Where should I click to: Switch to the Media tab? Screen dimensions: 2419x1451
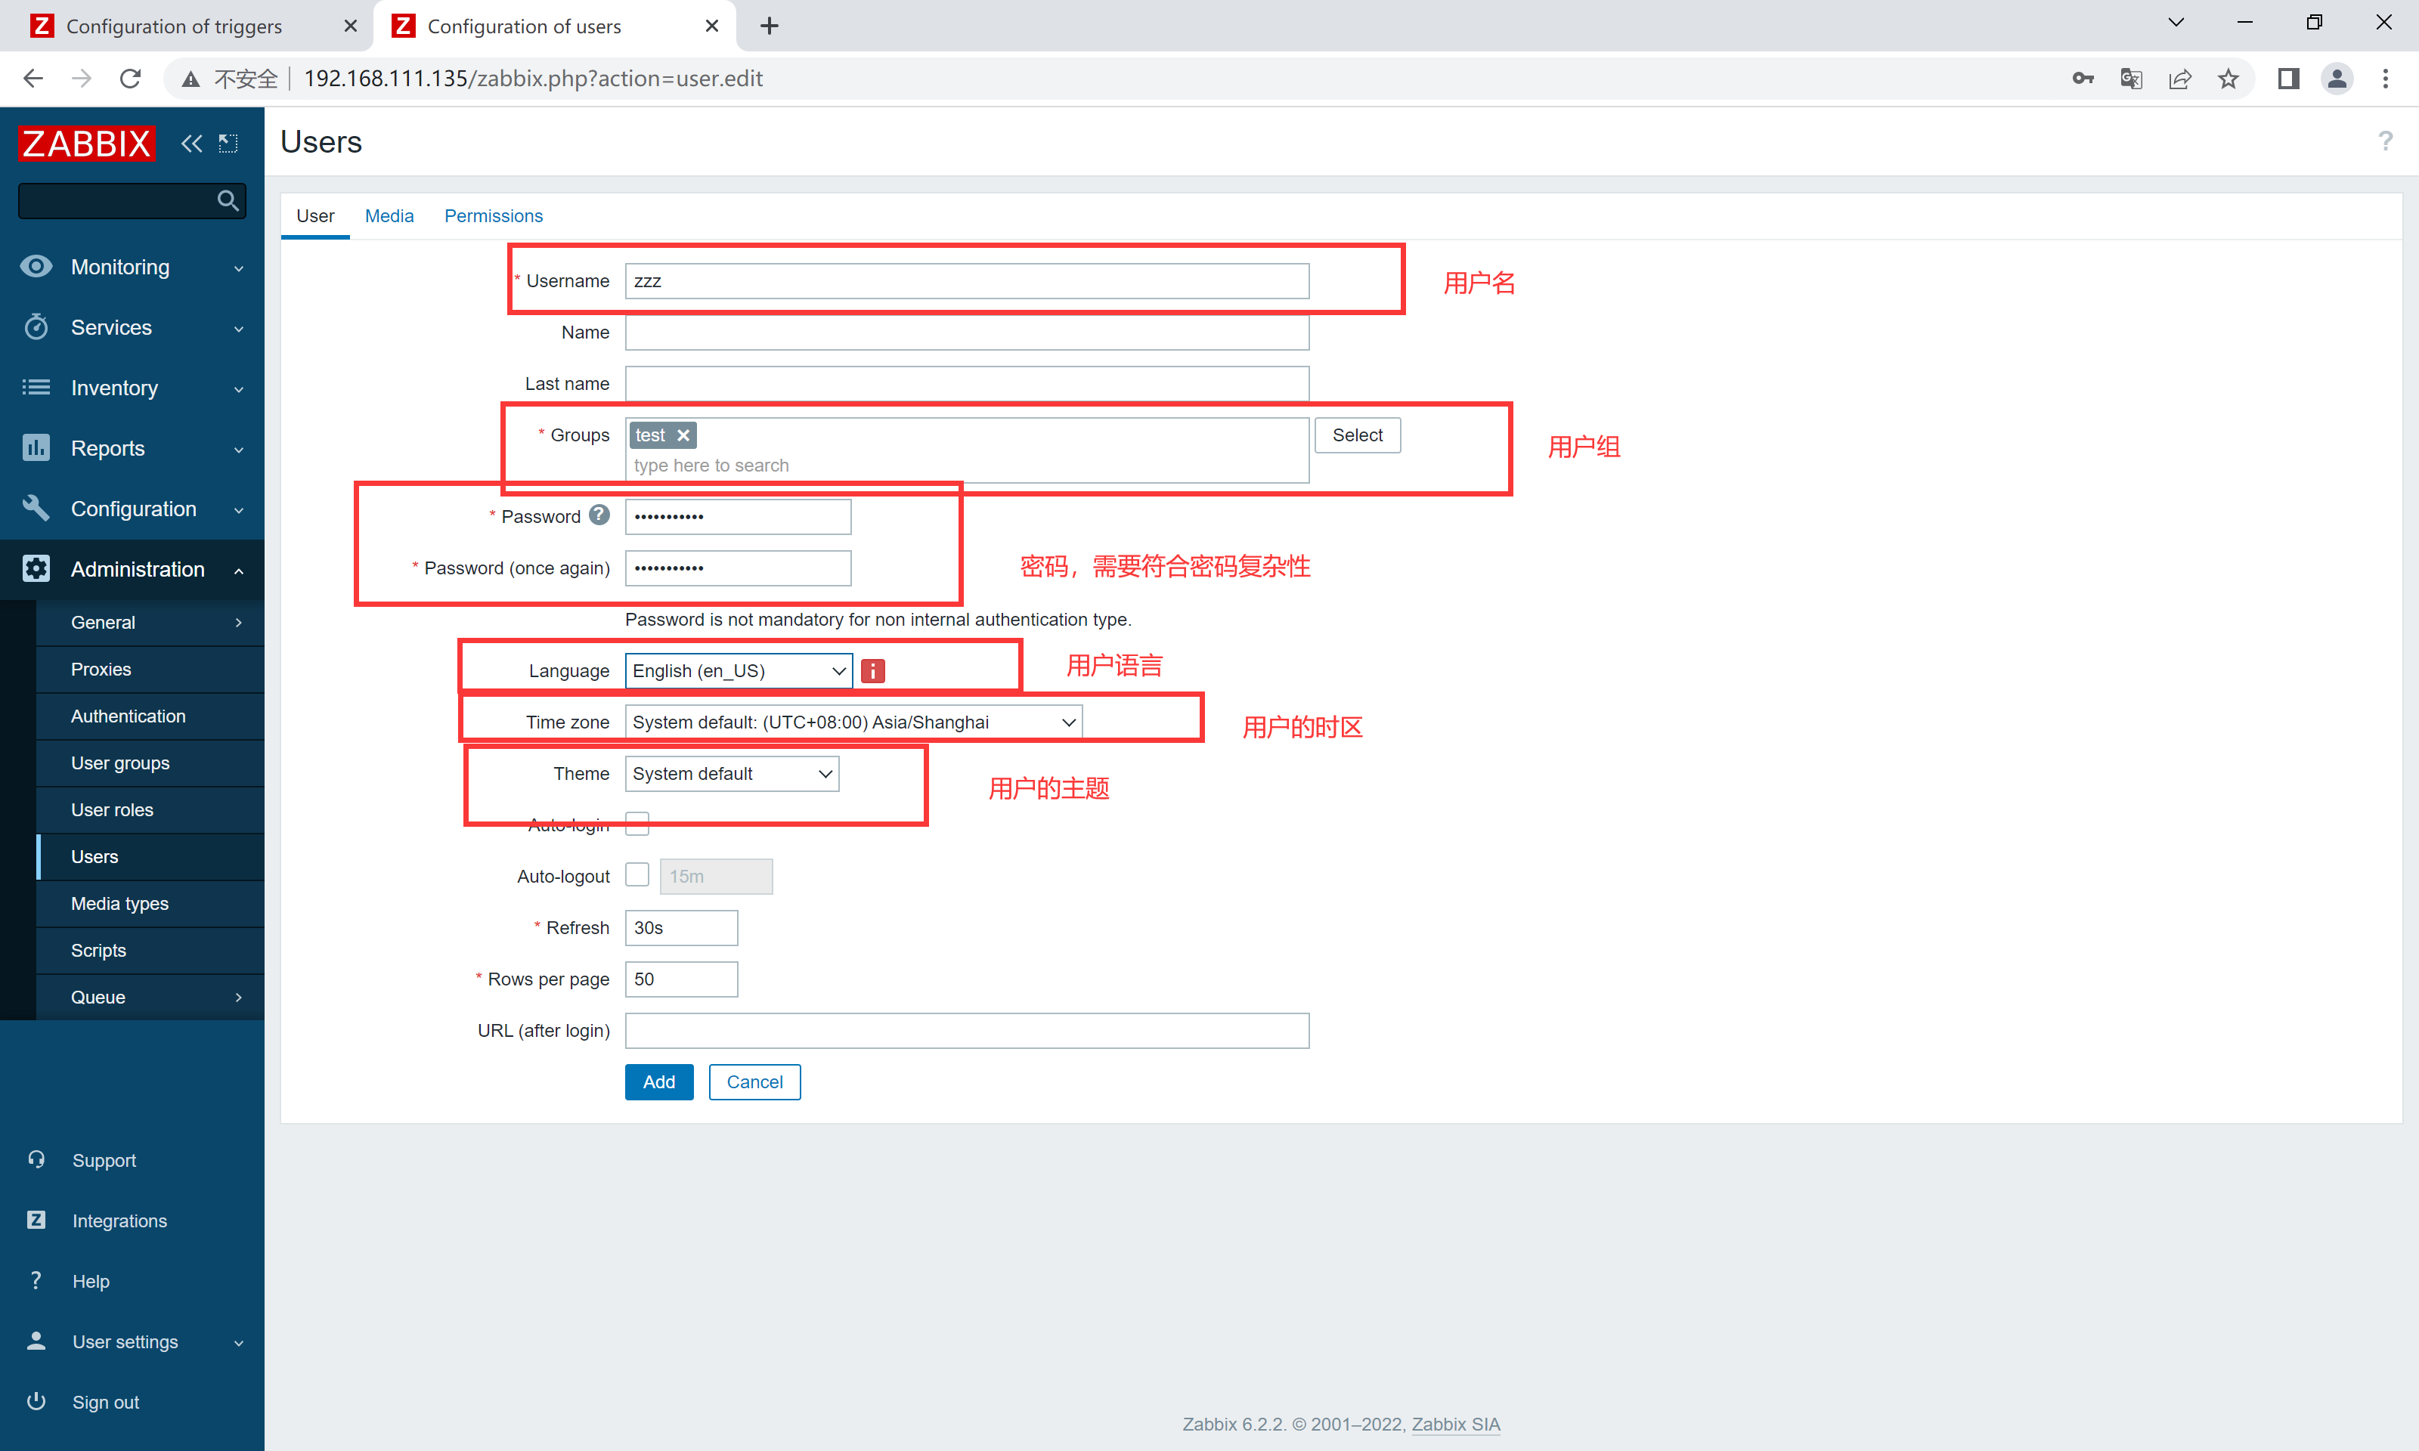(x=389, y=216)
